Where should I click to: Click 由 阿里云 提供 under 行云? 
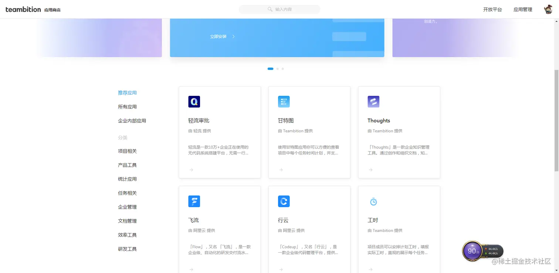(x=291, y=230)
